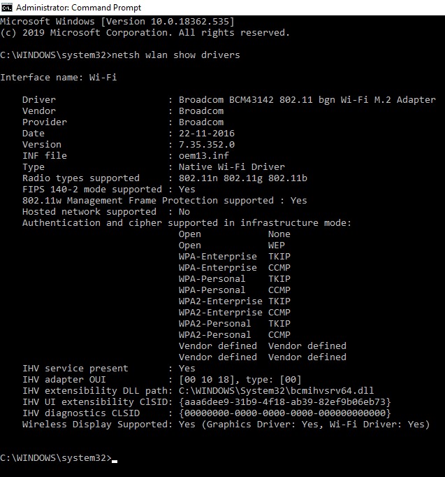The width and height of the screenshot is (445, 477).
Task: Click the Administrator: Command Prompt title bar text
Action: (78, 8)
